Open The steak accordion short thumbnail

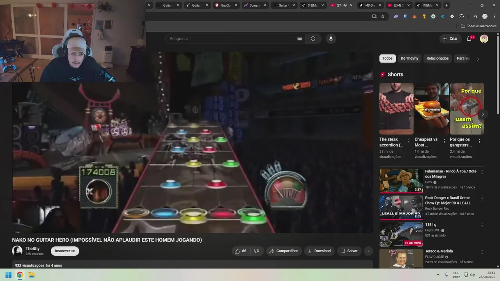click(396, 109)
